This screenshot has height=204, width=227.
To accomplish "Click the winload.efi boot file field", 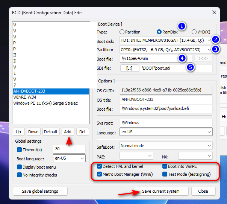I will click(x=166, y=109).
